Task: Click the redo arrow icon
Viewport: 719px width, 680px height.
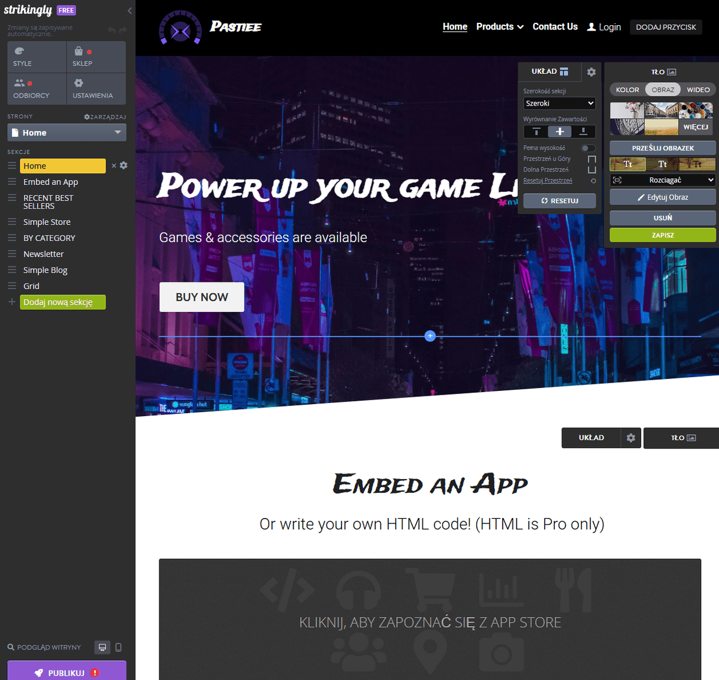Action: (x=123, y=30)
